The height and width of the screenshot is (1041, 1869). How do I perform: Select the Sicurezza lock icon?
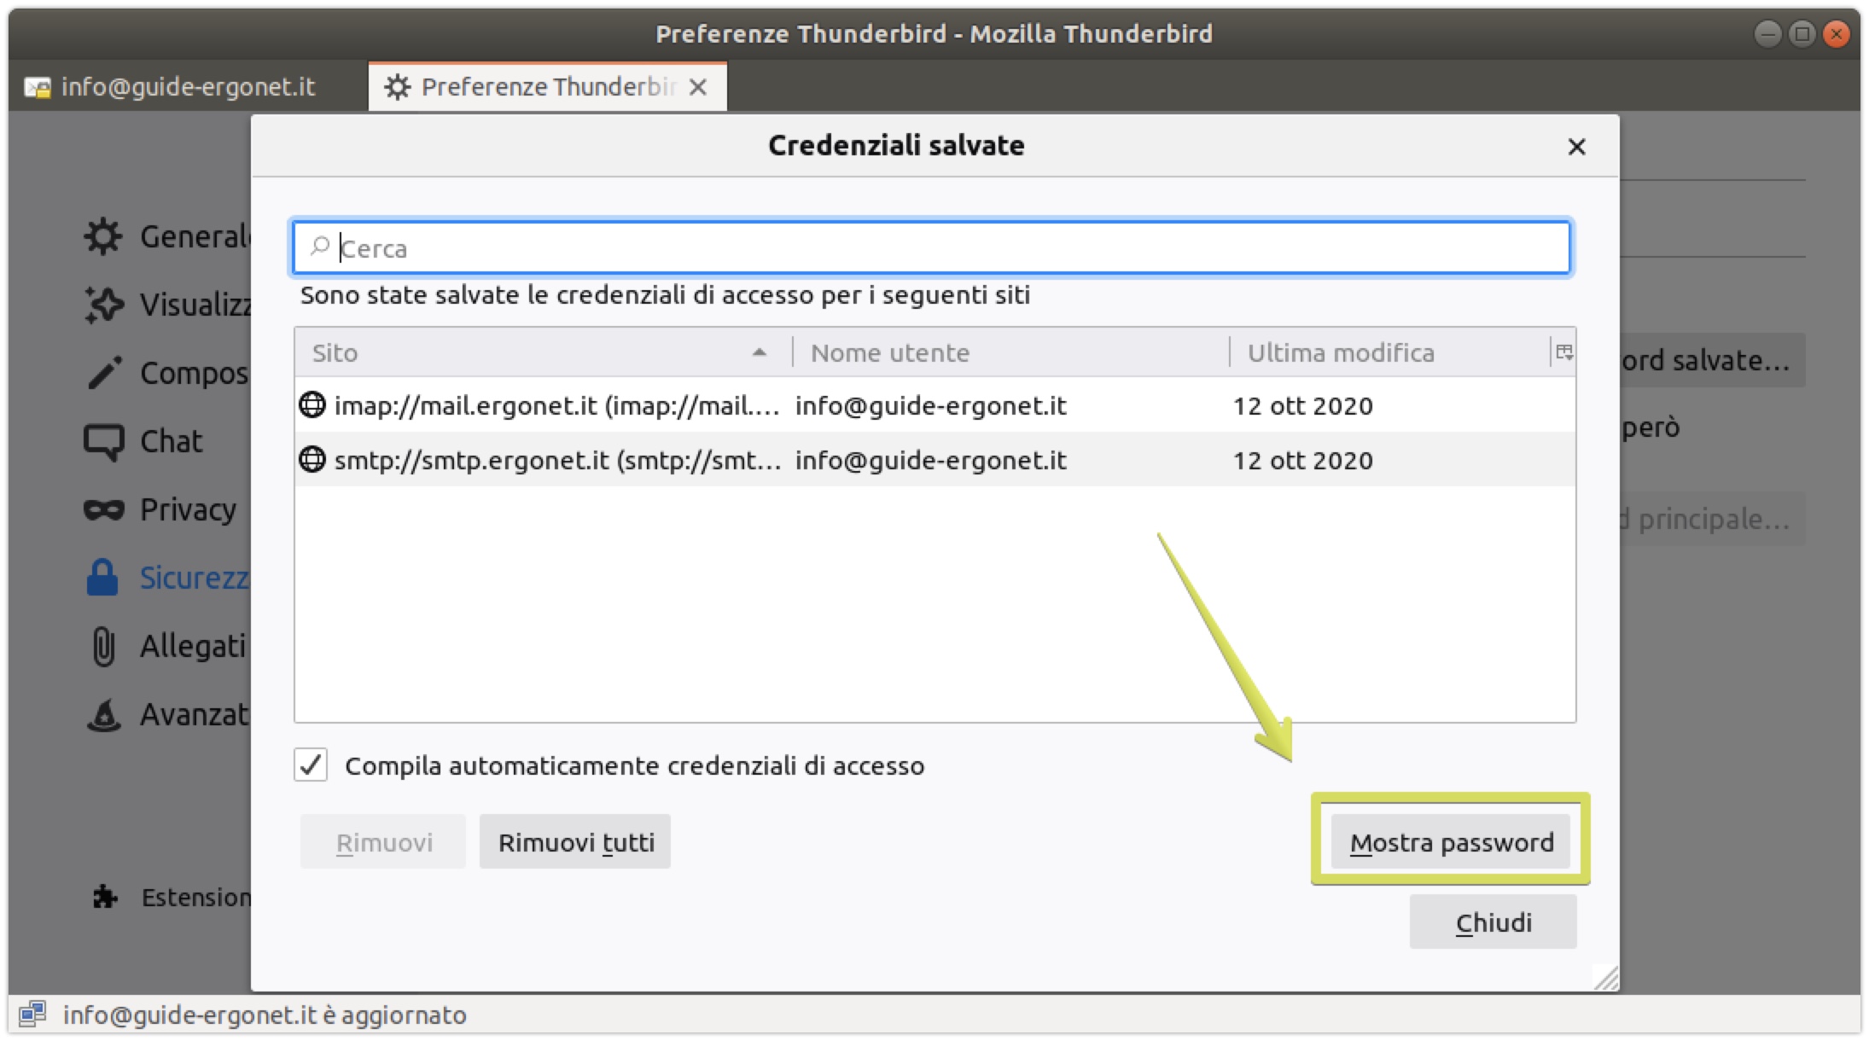click(102, 578)
